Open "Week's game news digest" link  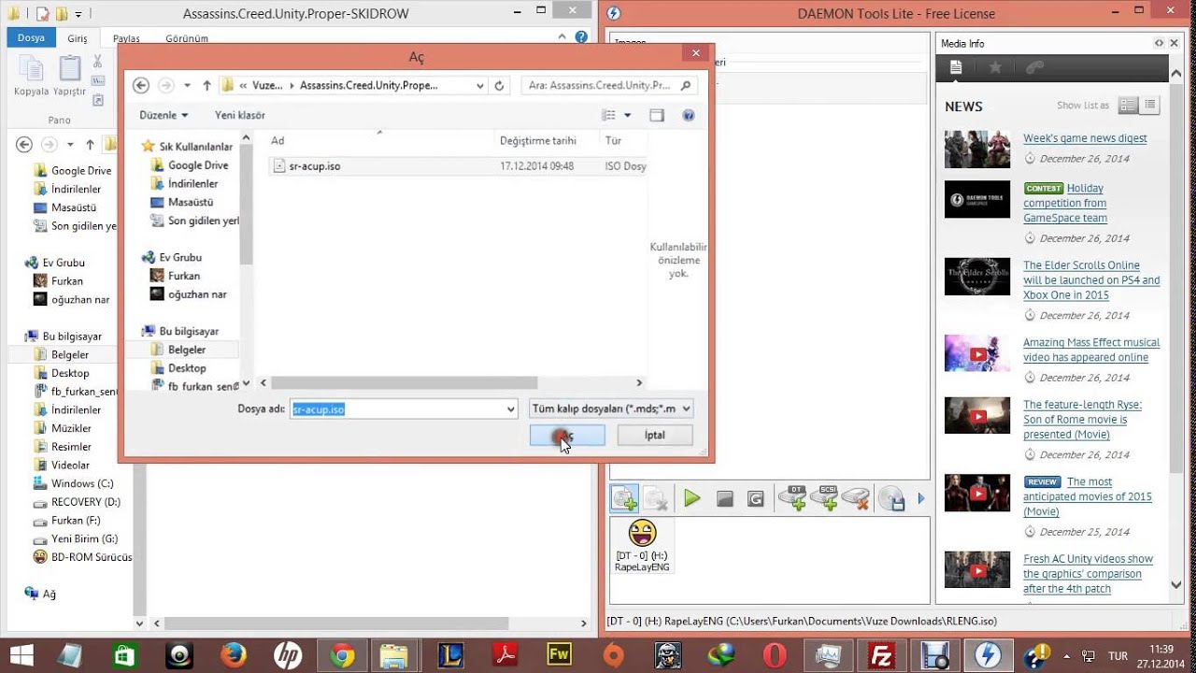pos(1085,138)
